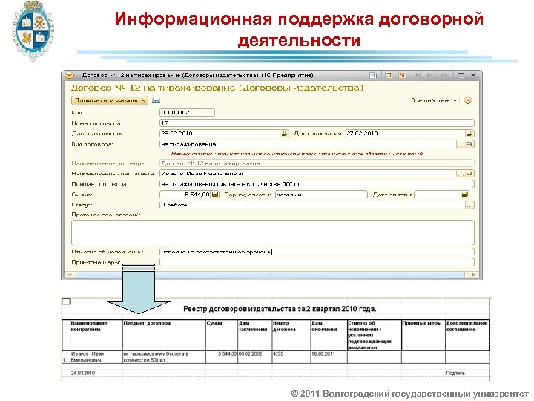Viewport: 534px width, 401px height.
Task: Click the greyed Наименование договора field
Action: (317, 163)
